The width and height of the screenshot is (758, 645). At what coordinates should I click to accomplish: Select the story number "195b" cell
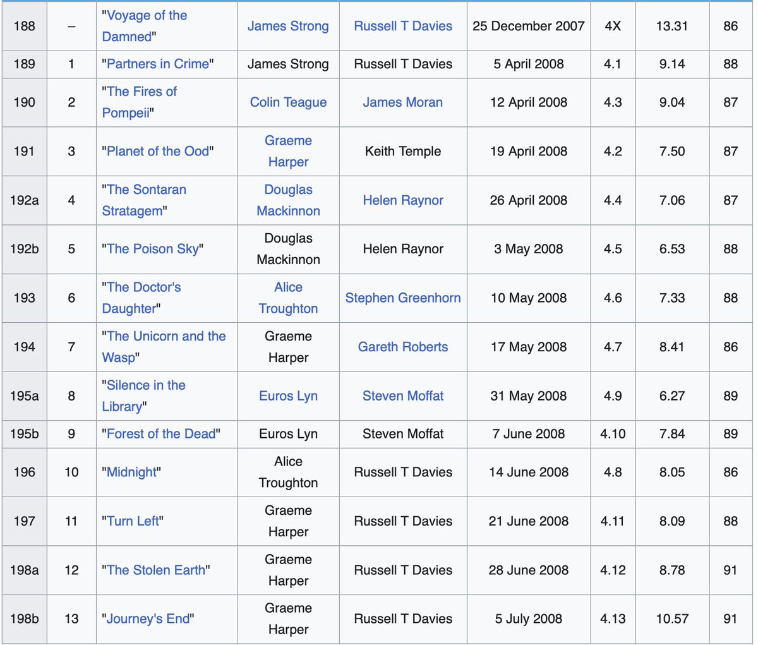[x=24, y=434]
